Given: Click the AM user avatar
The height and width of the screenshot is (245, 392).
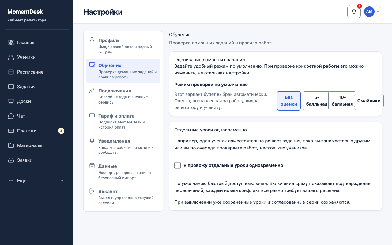Looking at the screenshot, I should click(369, 12).
